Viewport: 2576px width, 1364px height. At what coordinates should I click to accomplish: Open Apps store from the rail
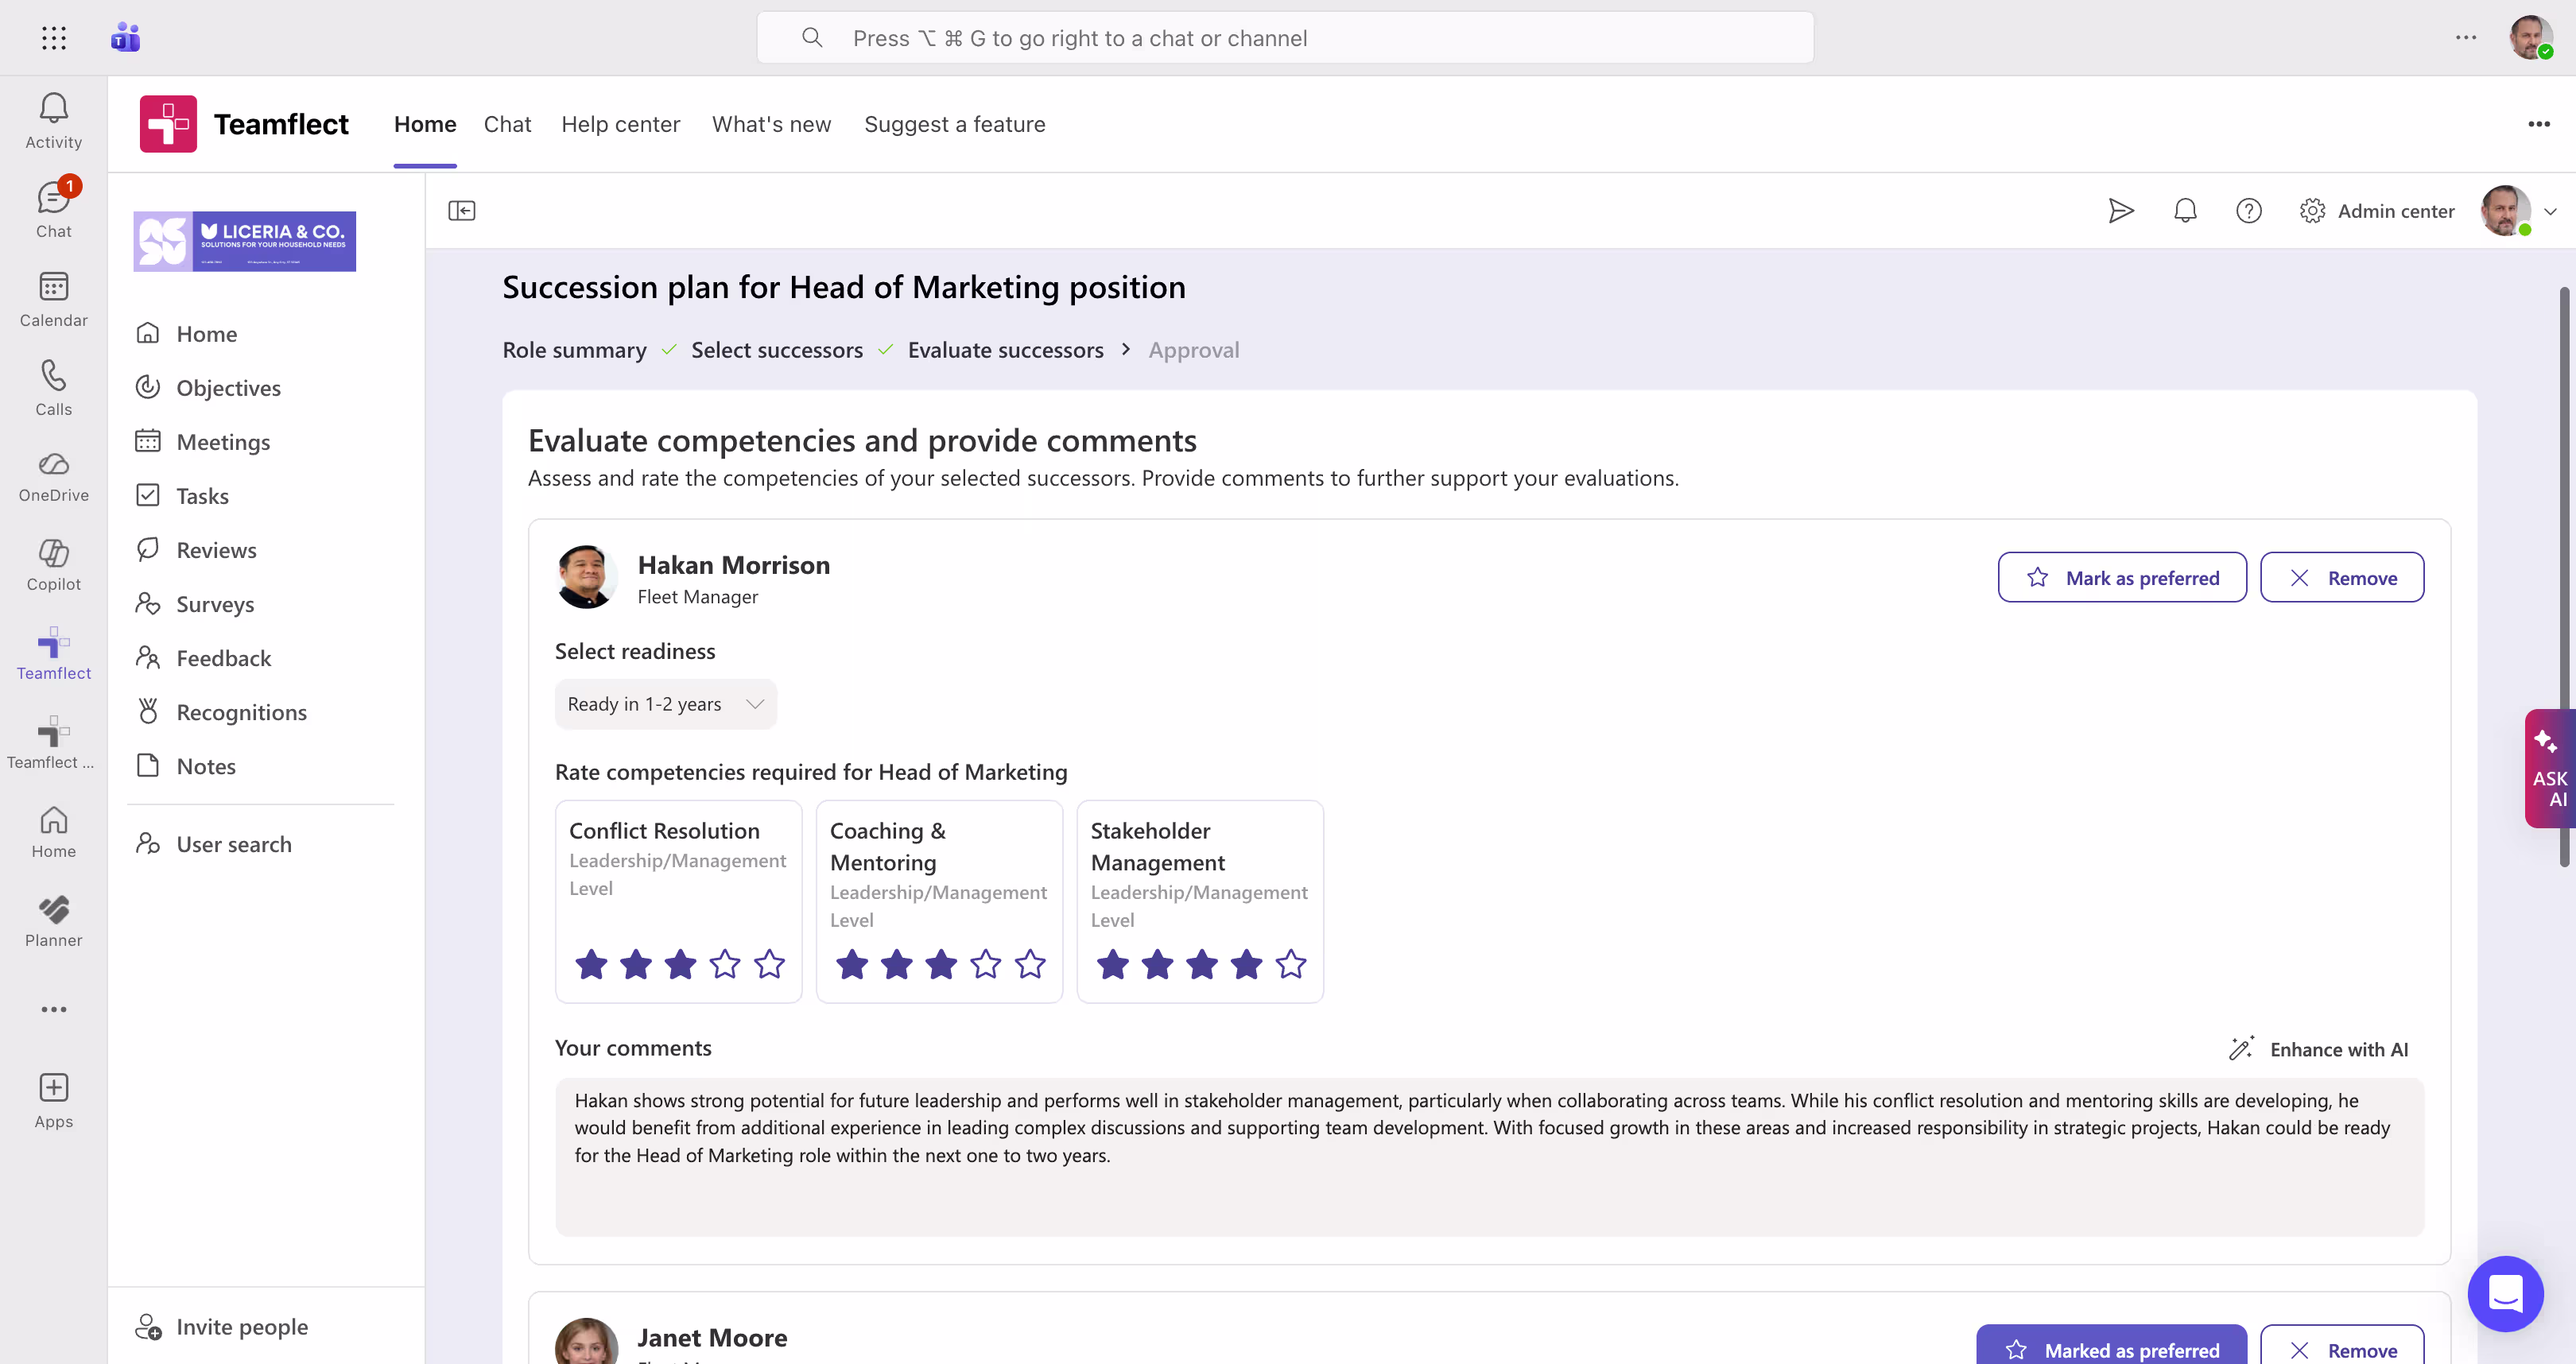(54, 1099)
